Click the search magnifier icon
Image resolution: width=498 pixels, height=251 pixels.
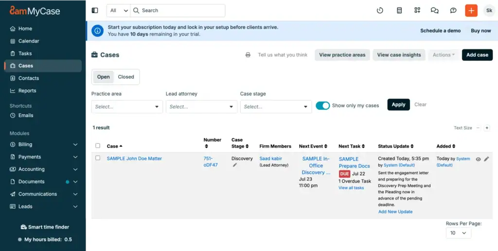point(136,11)
